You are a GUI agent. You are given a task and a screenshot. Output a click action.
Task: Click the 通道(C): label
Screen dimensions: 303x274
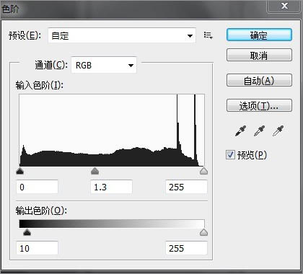pos(51,65)
